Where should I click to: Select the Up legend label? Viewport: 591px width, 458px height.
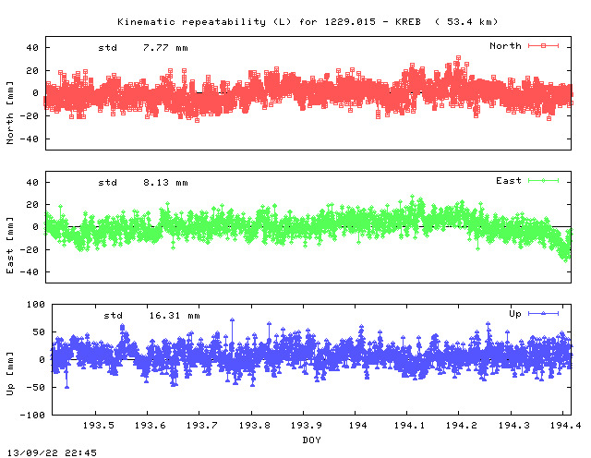point(515,314)
